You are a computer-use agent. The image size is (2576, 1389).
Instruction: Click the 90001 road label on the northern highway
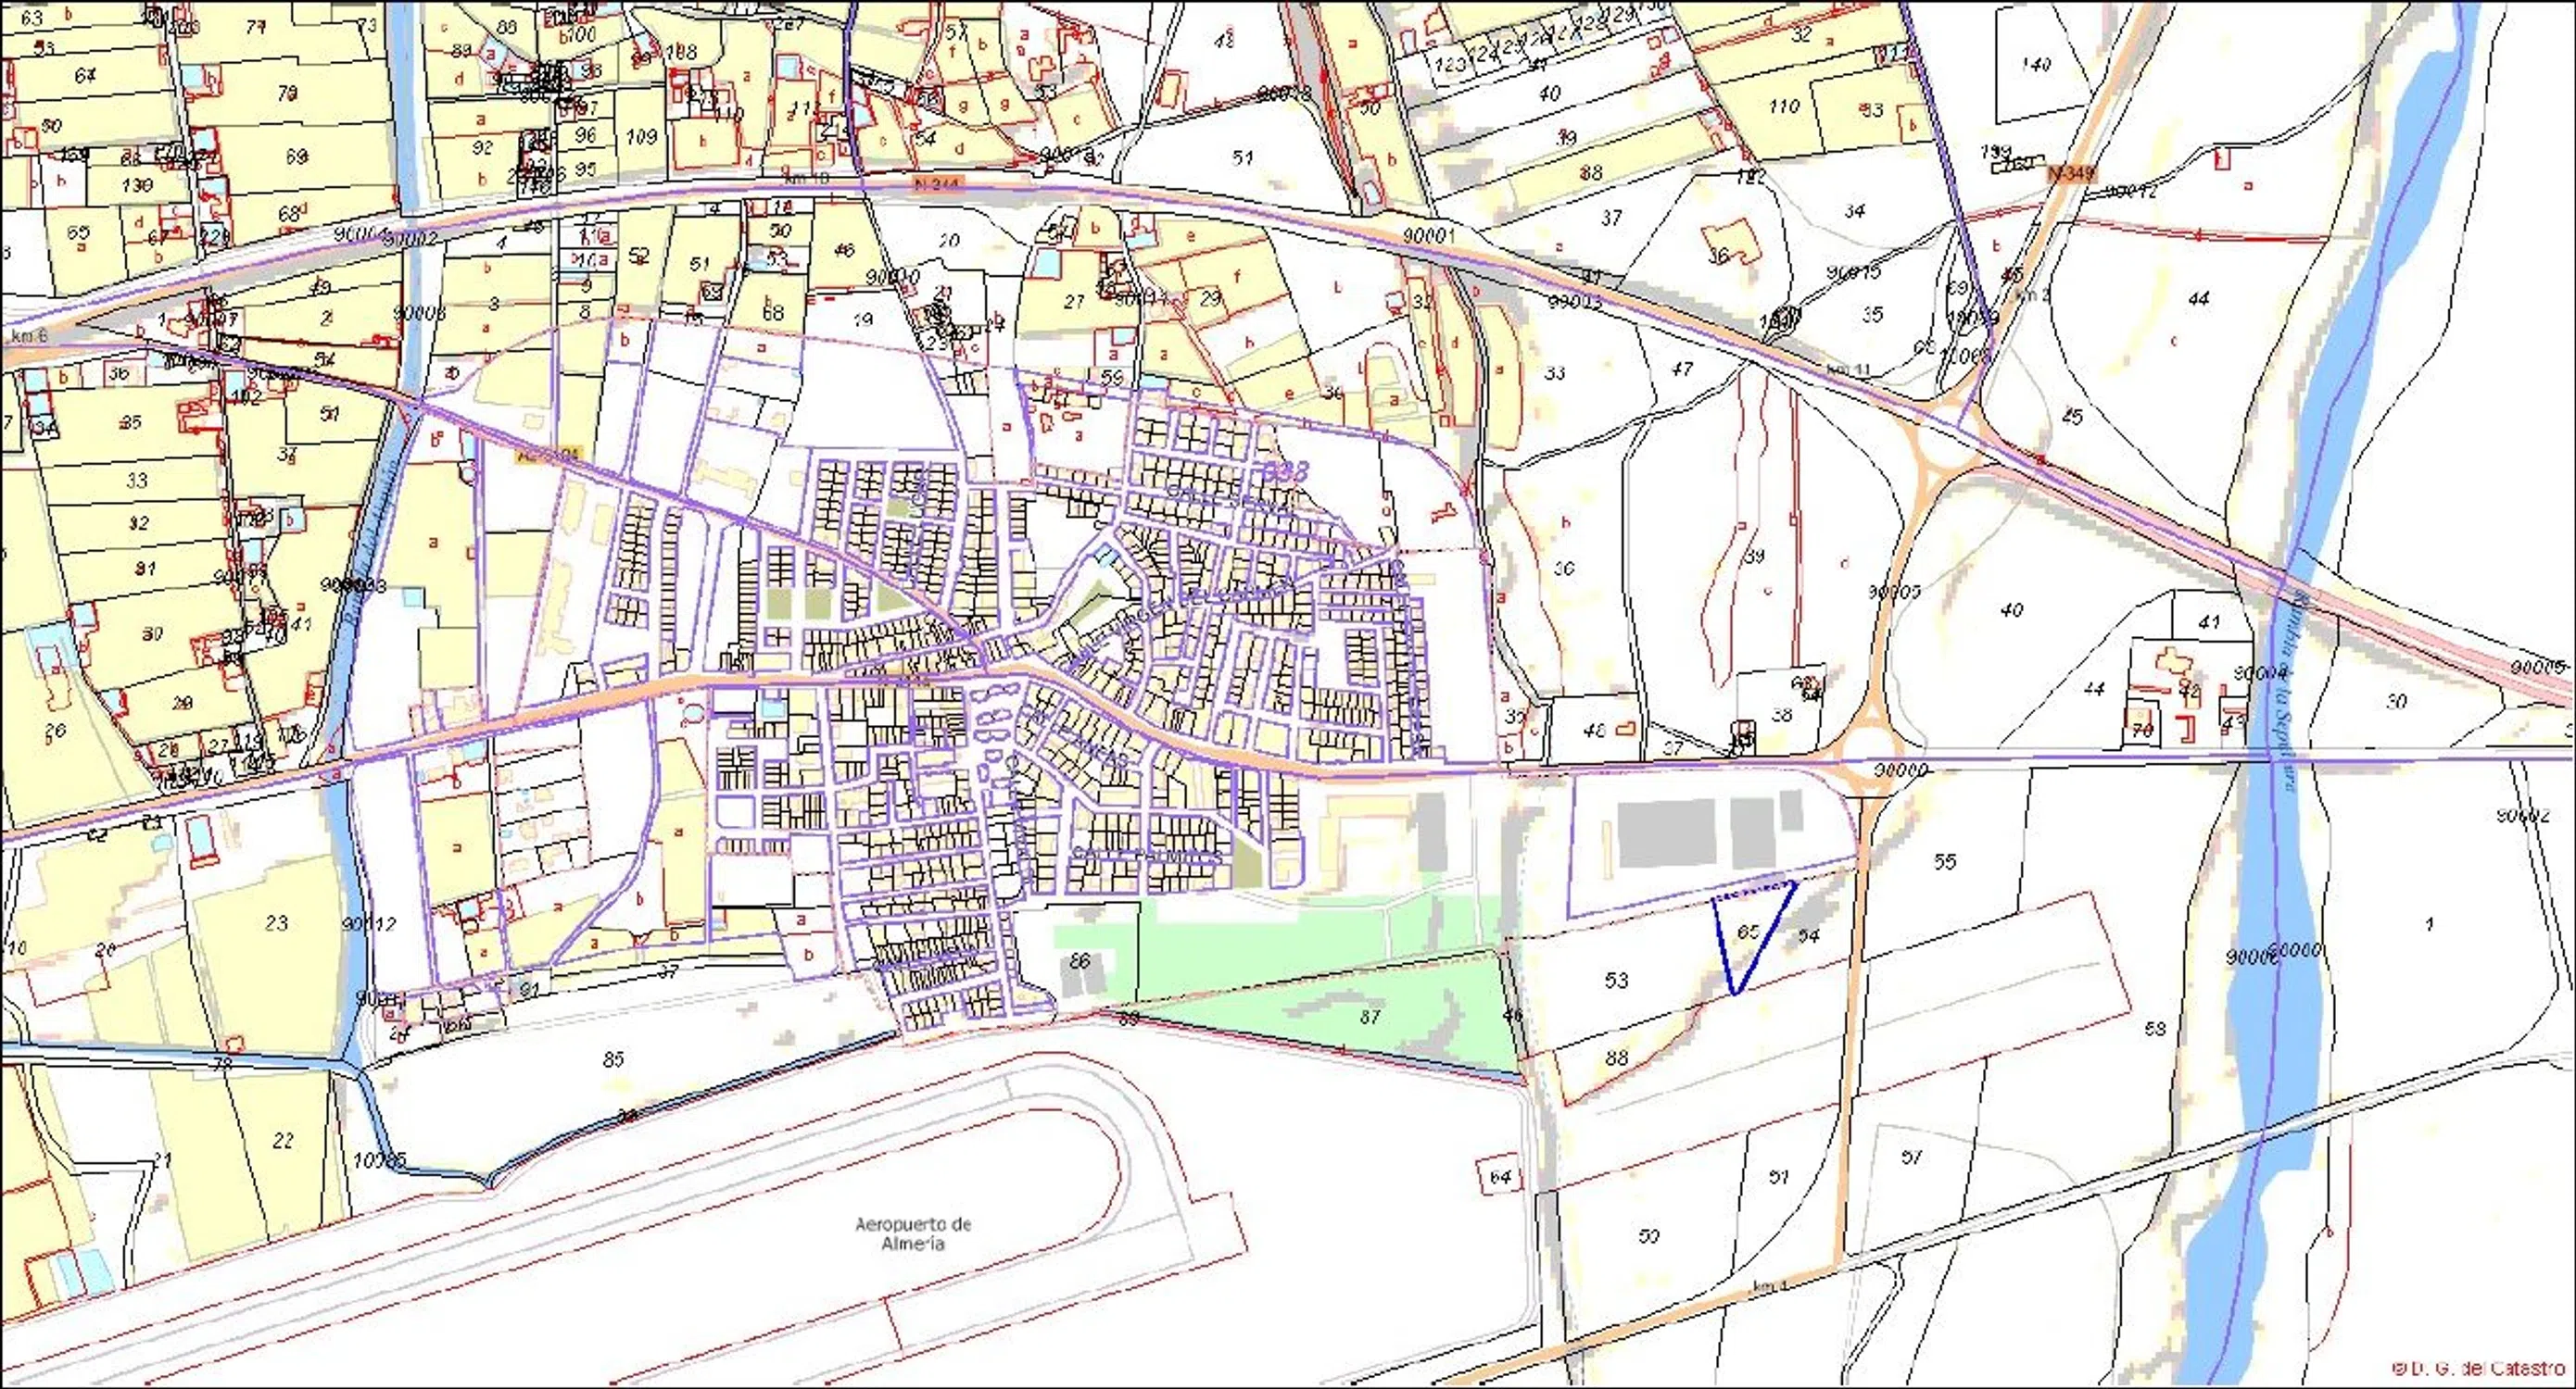pyautogui.click(x=1428, y=235)
